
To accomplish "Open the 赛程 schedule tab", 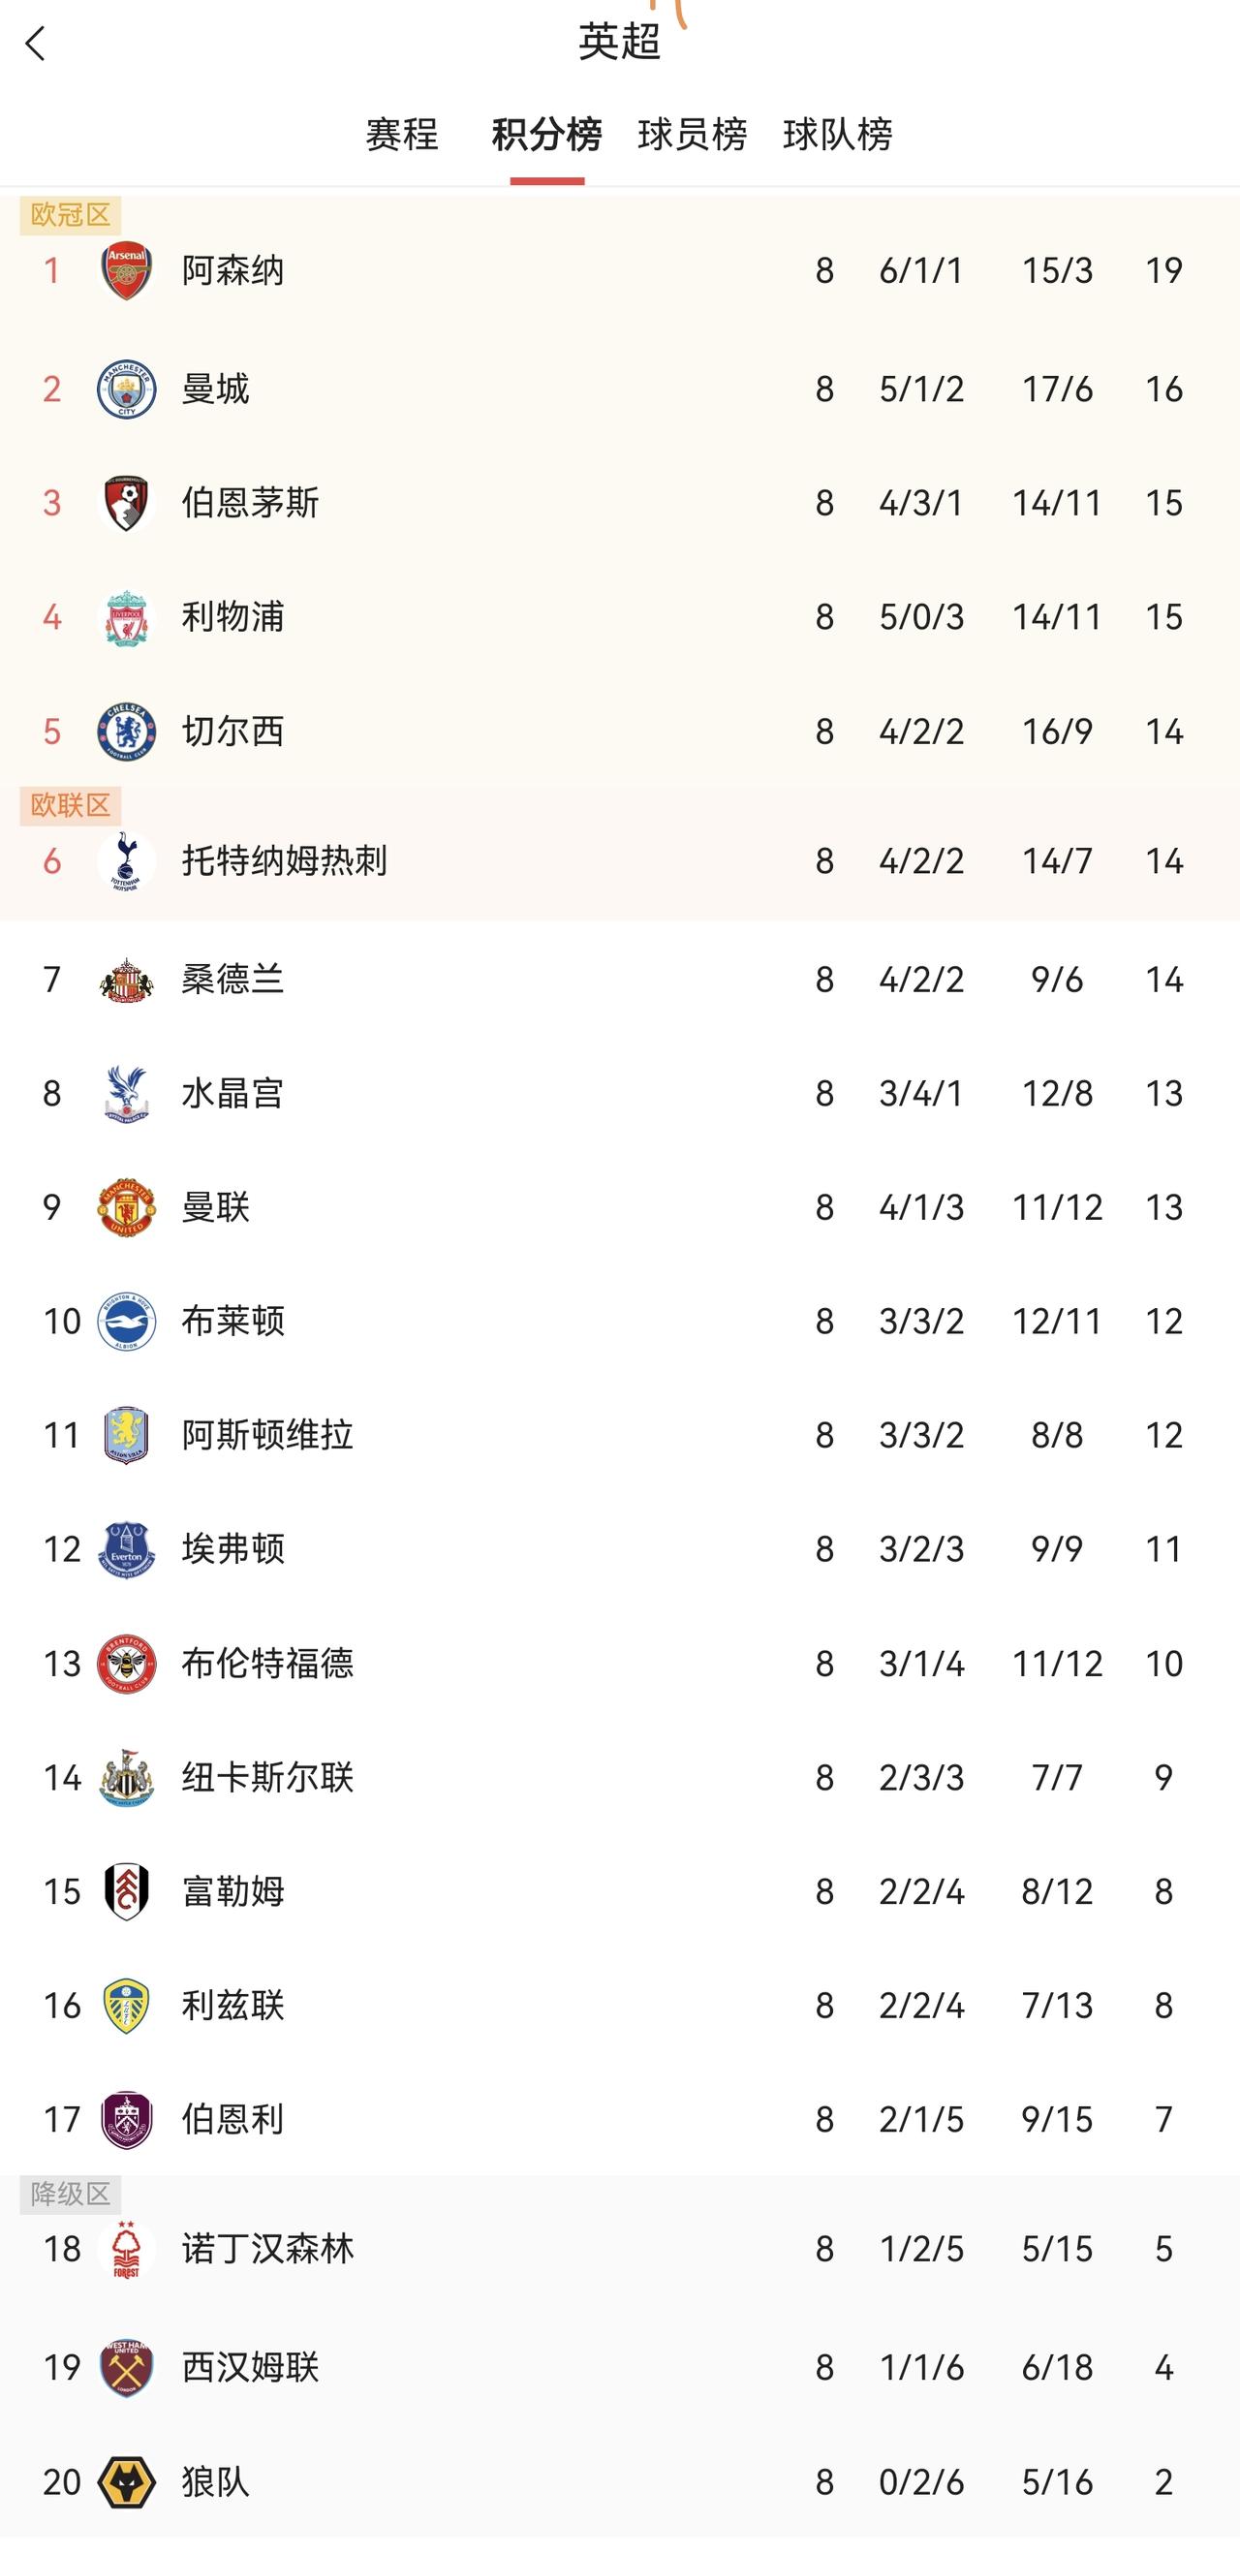I will click(402, 134).
